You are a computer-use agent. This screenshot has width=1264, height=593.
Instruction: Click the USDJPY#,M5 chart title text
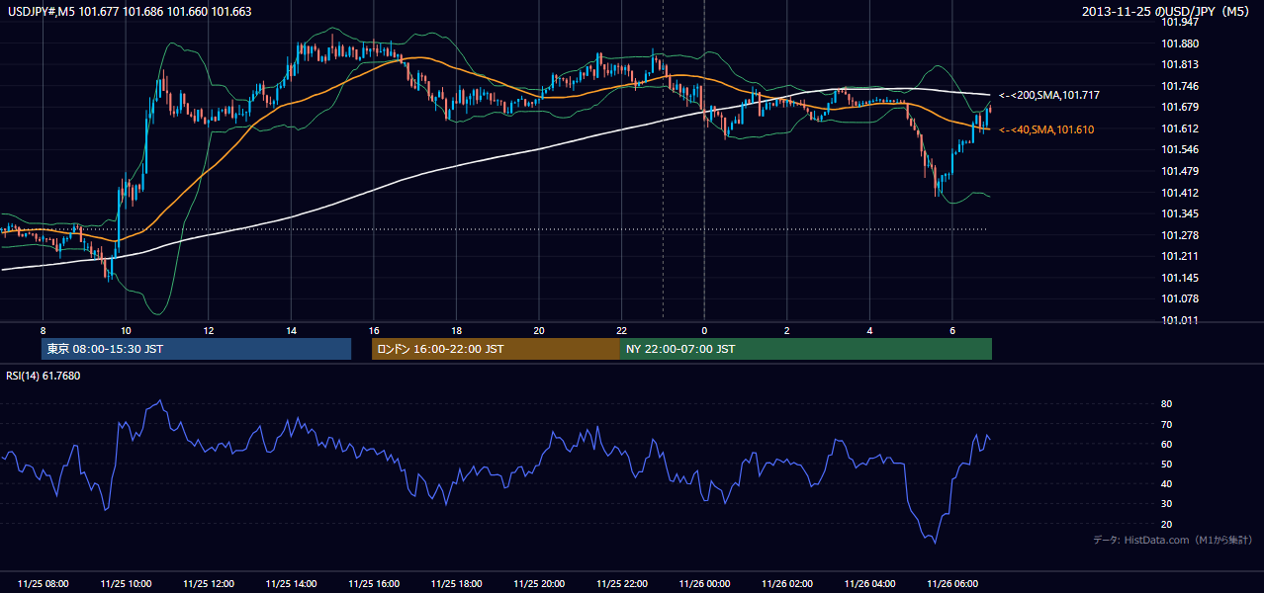coord(129,12)
